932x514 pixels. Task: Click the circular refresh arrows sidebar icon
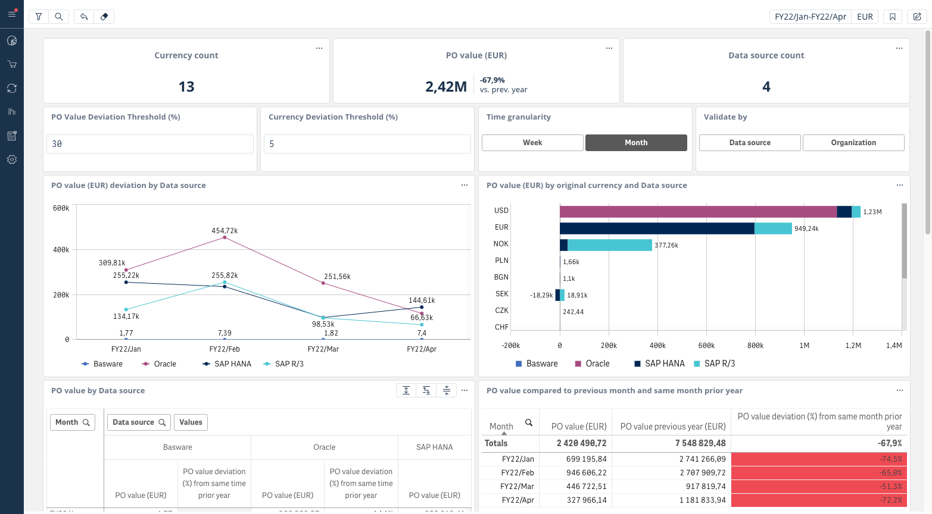[x=12, y=88]
